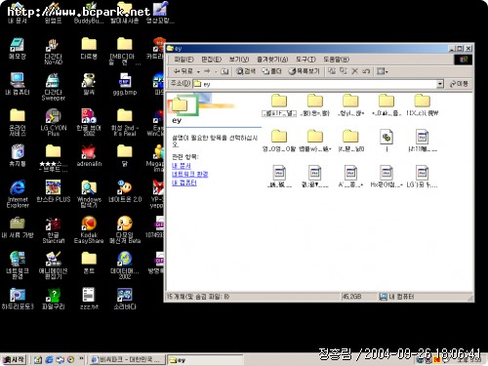Screen dimensions: 488x366
Task: Follow the 네트워크 환경 link in the side pane
Action: [190, 174]
